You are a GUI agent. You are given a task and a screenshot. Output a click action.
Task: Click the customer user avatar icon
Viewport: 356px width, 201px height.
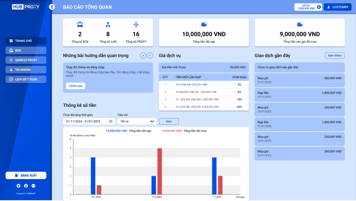329,7
